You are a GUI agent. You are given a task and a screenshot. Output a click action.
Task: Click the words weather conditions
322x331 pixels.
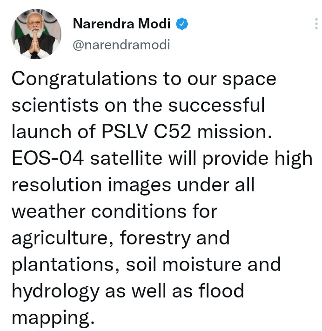pos(99,211)
